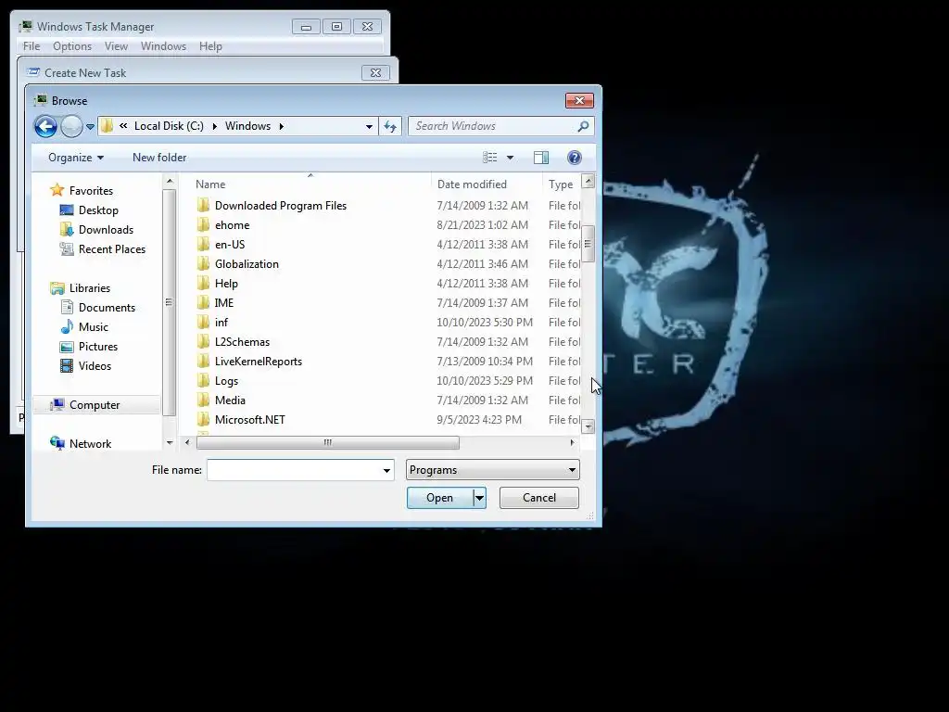Select the LiveKernelReports folder icon

pyautogui.click(x=203, y=362)
